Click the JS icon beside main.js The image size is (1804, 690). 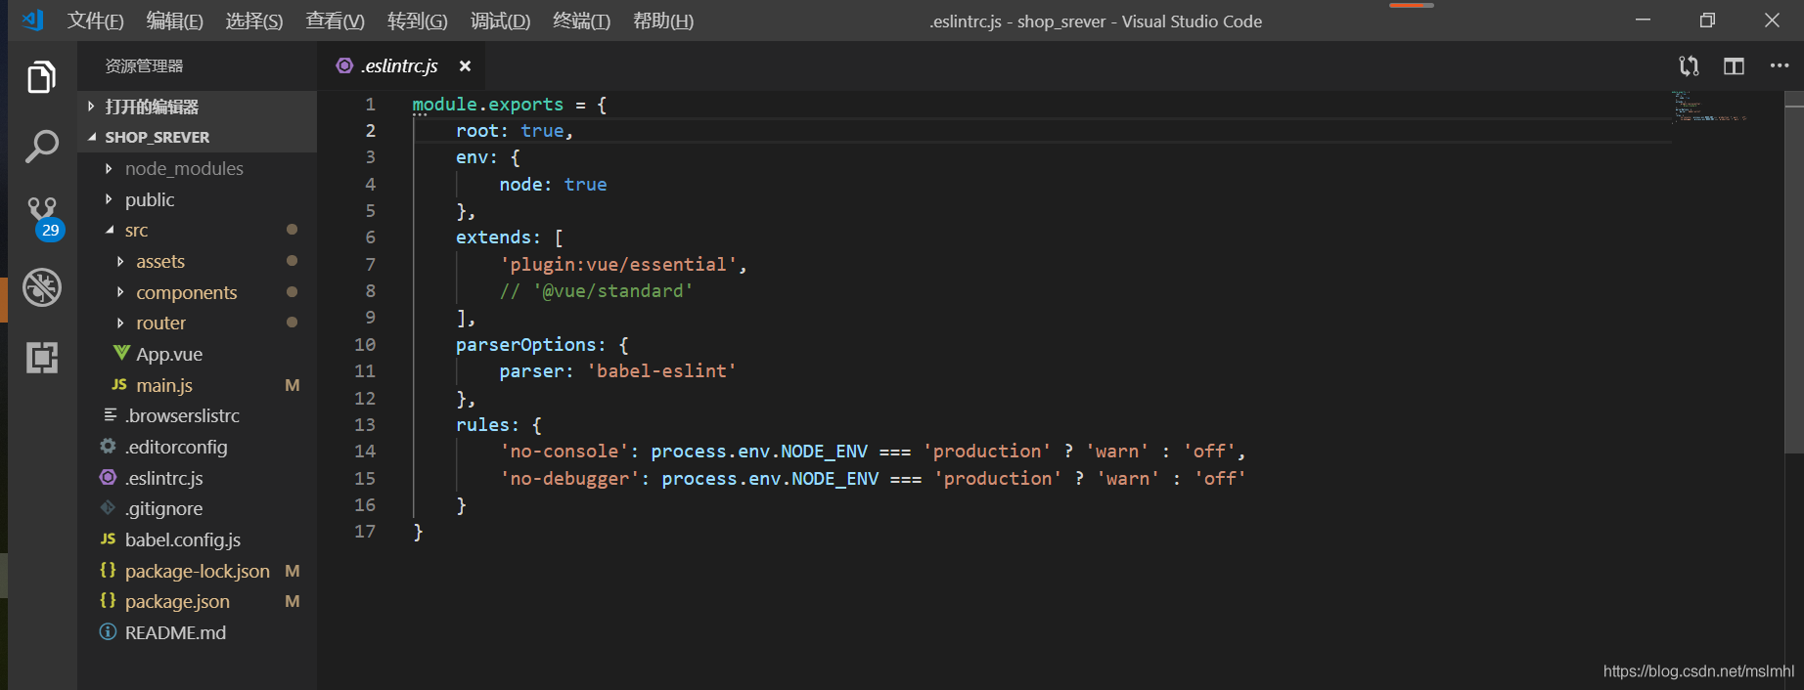tap(119, 384)
